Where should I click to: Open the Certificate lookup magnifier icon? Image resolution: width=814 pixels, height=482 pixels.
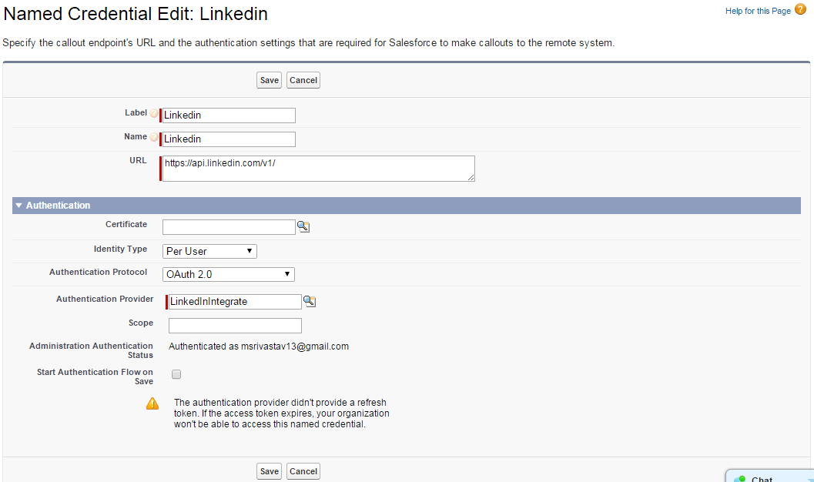[x=303, y=226]
